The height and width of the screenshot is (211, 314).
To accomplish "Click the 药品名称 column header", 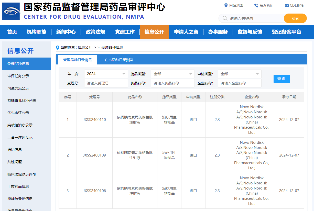I will pyautogui.click(x=135, y=97).
